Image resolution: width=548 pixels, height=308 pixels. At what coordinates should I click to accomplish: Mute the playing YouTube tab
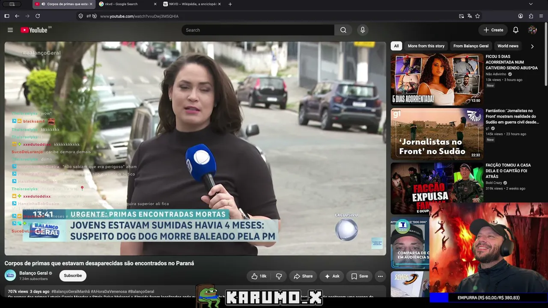(43, 4)
